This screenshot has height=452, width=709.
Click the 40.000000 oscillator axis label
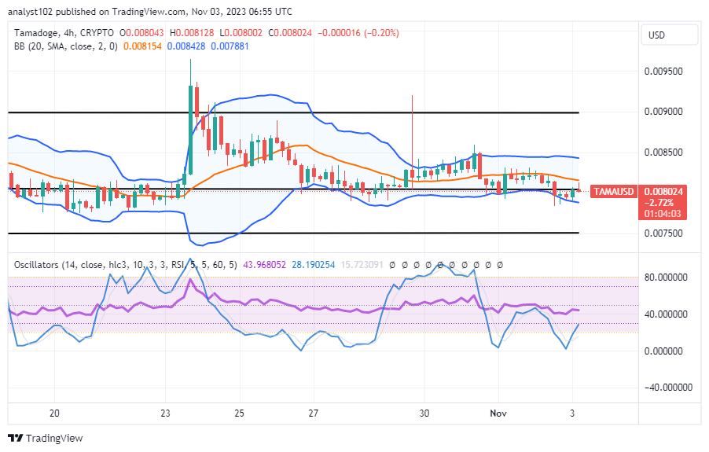(666, 314)
